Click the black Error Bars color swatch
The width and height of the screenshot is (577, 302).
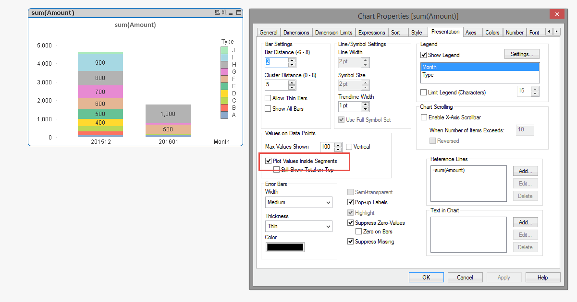pyautogui.click(x=285, y=246)
